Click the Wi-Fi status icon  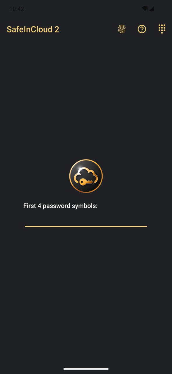145,9
